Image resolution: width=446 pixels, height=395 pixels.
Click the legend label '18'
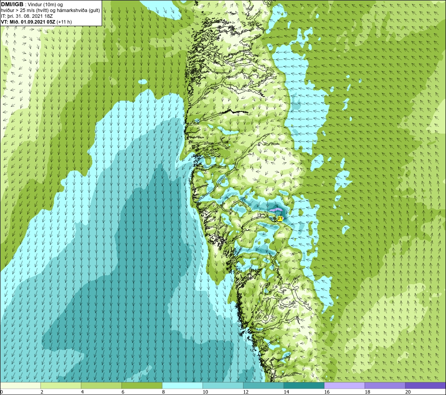(x=368, y=392)
